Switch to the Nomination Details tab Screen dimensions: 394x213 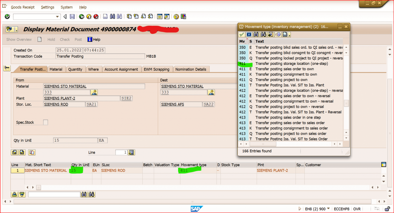pos(191,69)
